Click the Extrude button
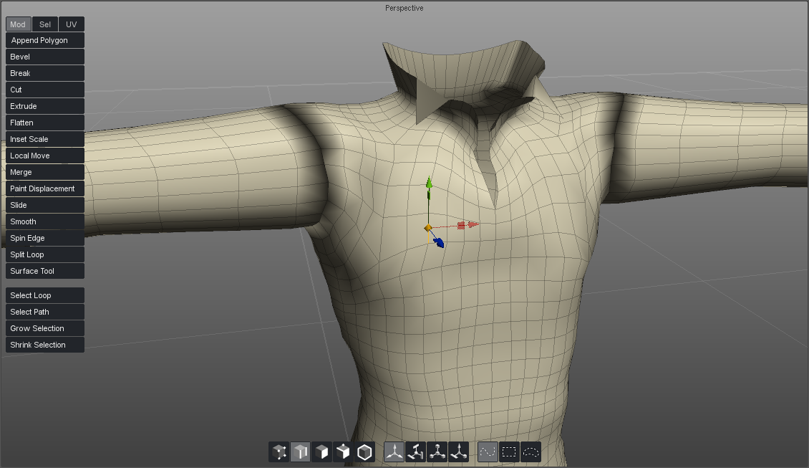Screen dimensions: 809x468 point(45,106)
